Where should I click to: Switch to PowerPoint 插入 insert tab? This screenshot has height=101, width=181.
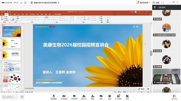pyautogui.click(x=11, y=14)
